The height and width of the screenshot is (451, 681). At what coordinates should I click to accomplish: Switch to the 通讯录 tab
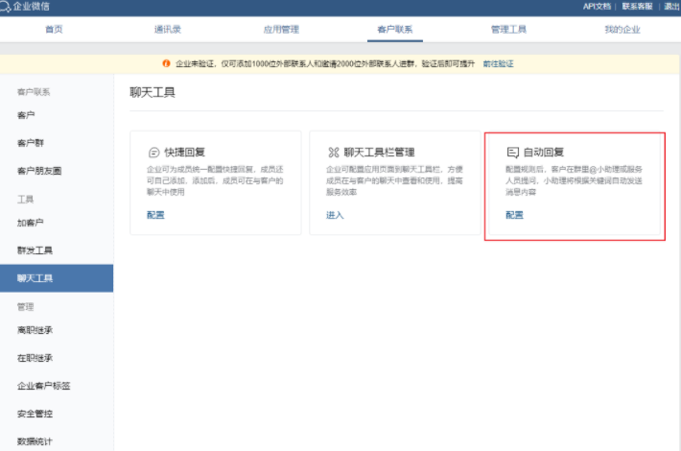coord(167,29)
